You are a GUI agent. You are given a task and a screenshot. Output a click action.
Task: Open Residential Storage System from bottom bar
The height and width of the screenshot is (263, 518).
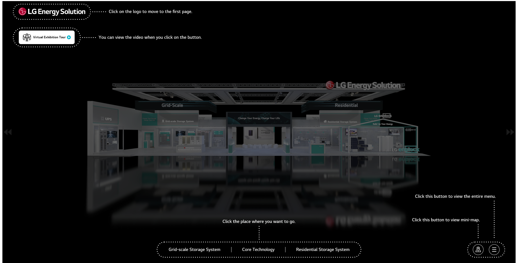(x=322, y=249)
